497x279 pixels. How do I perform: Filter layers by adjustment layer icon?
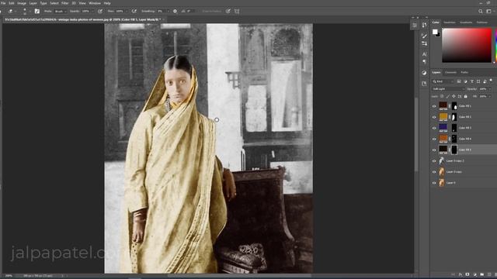(465, 81)
